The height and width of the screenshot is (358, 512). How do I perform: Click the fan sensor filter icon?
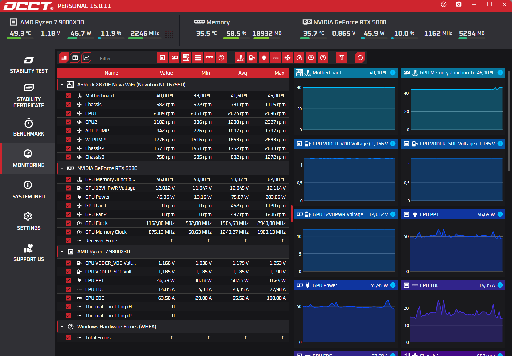pos(287,58)
